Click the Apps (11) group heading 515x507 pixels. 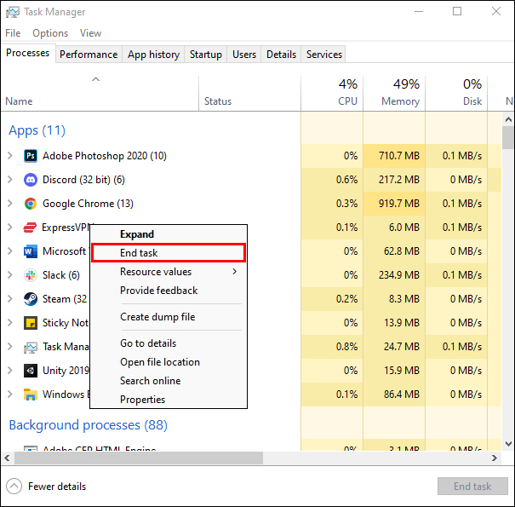pos(37,130)
